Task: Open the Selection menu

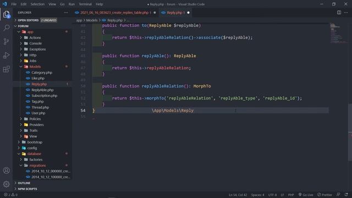Action: coord(37,4)
